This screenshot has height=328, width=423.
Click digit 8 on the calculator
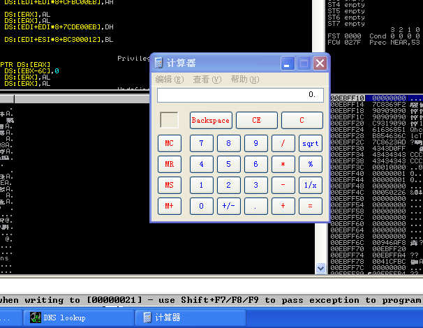click(x=229, y=143)
